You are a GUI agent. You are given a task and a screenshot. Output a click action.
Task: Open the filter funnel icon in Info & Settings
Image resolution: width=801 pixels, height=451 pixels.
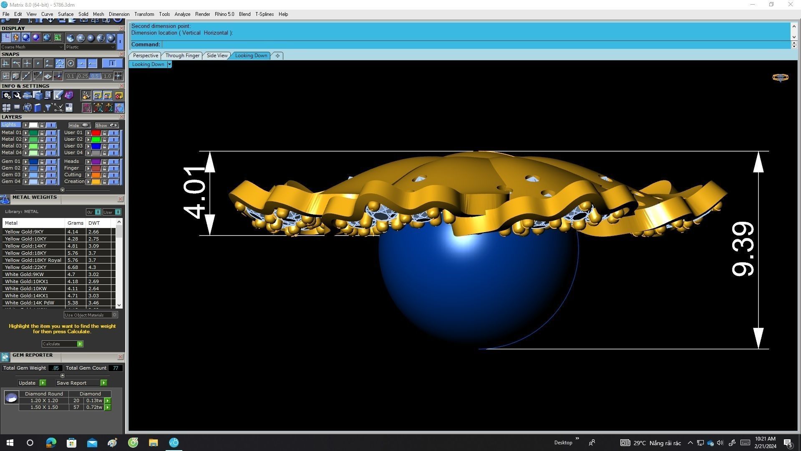48,108
